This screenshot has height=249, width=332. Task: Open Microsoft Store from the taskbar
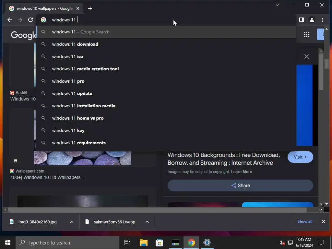pos(159,243)
